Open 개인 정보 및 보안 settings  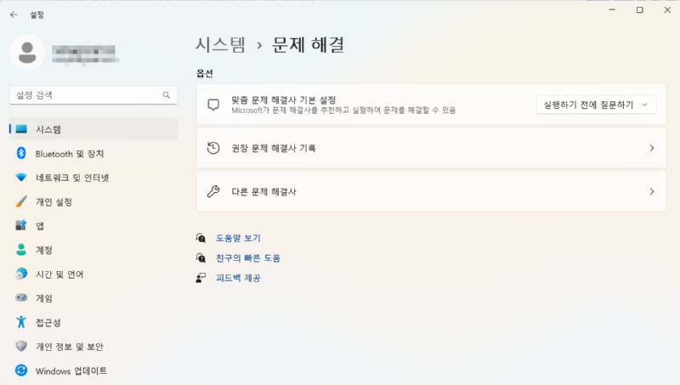70,347
